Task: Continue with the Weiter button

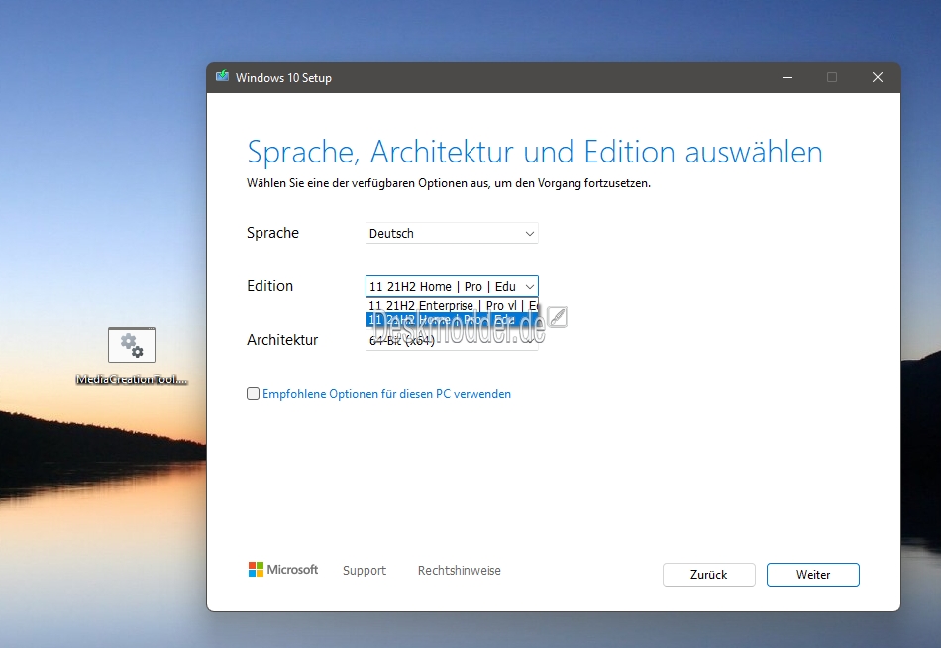Action: point(813,574)
